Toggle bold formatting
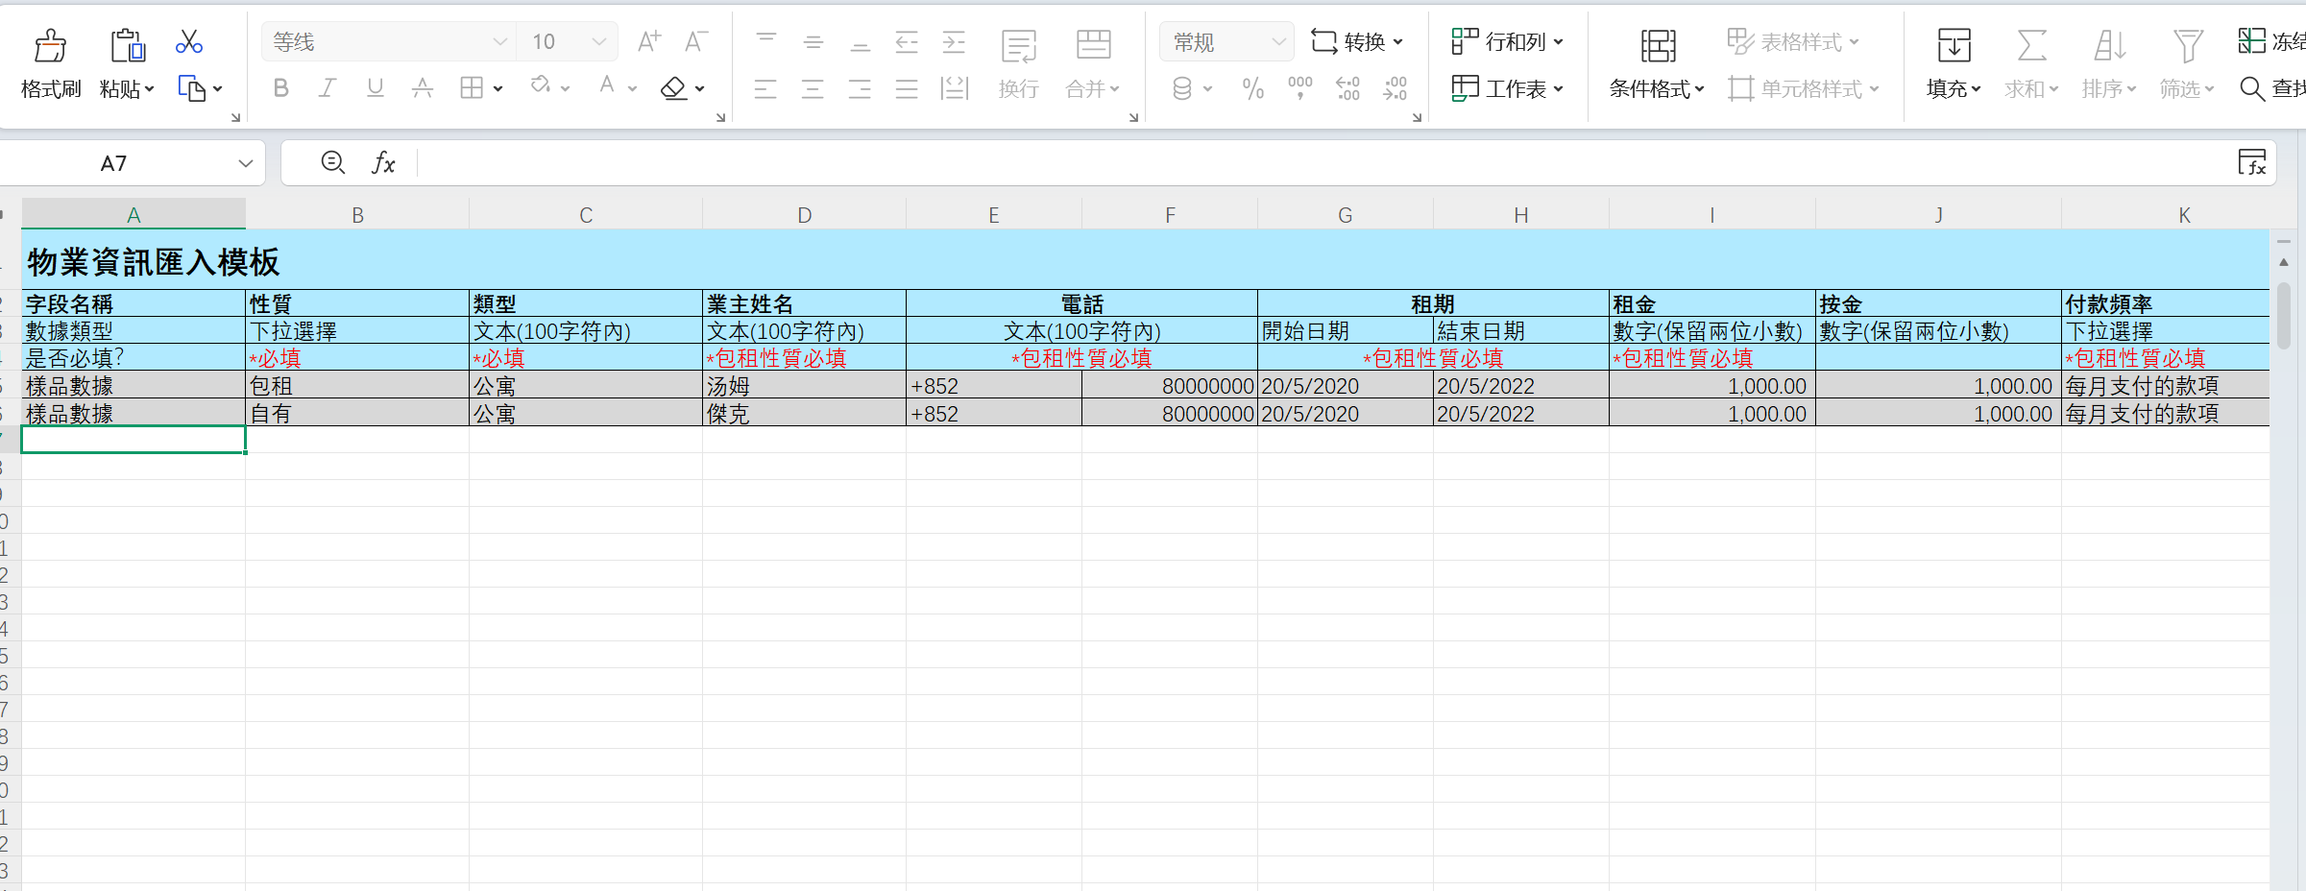This screenshot has height=891, width=2306. 280,89
